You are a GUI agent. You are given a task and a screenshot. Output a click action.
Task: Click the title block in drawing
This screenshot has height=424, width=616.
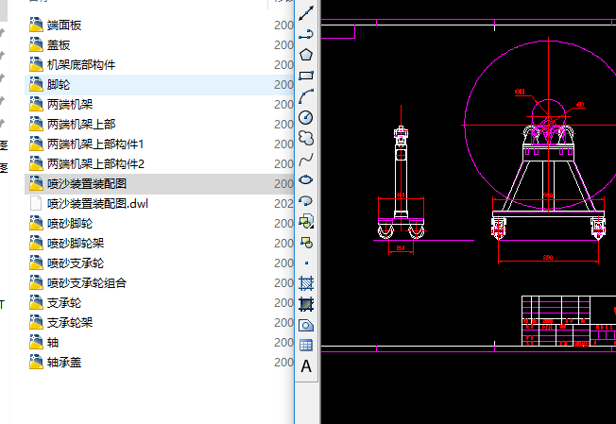pyautogui.click(x=568, y=321)
